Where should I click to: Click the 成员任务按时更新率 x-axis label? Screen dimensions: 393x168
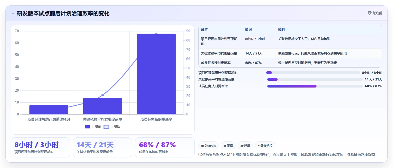point(156,119)
